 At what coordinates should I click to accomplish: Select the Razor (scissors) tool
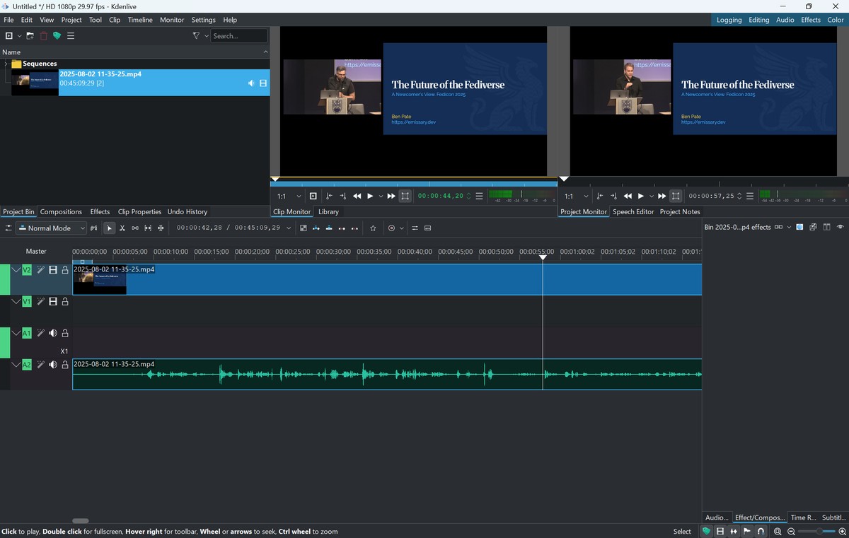(122, 228)
